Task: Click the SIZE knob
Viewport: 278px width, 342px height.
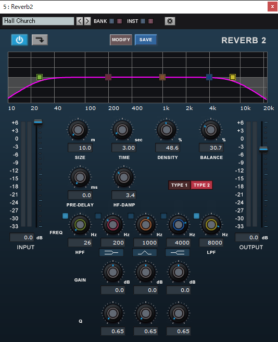Action: 78,130
